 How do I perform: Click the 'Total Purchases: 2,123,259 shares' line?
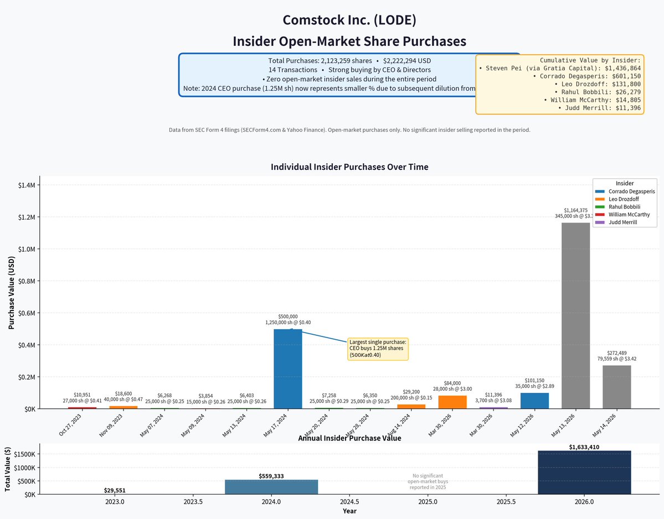click(x=349, y=60)
